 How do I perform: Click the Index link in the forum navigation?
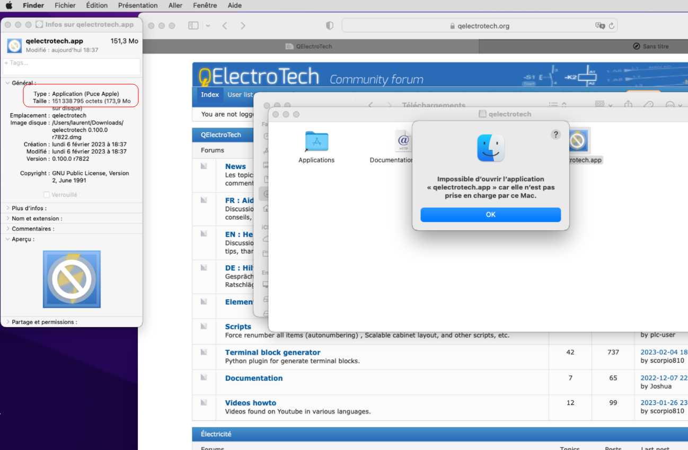(210, 95)
